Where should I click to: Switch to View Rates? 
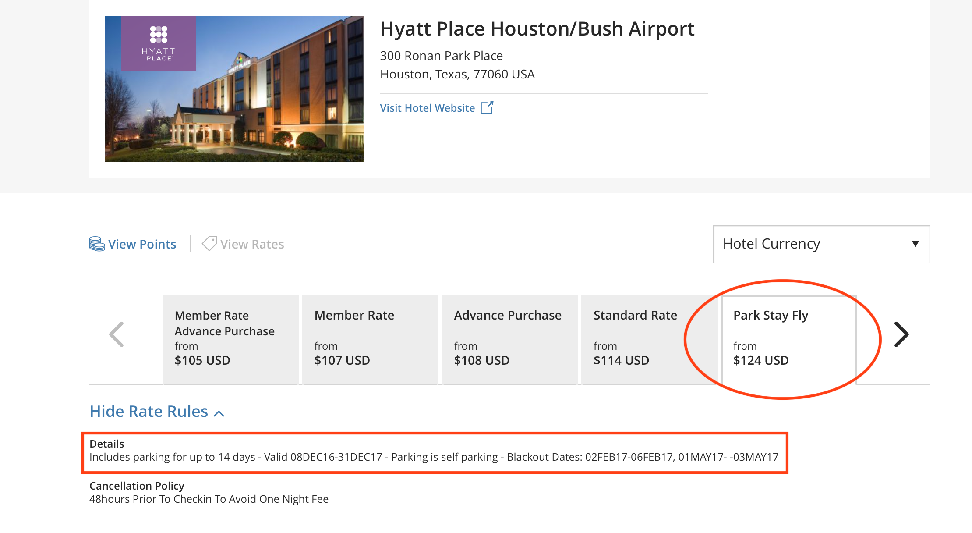point(252,244)
